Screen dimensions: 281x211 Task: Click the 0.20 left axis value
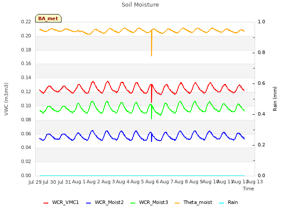point(26,36)
